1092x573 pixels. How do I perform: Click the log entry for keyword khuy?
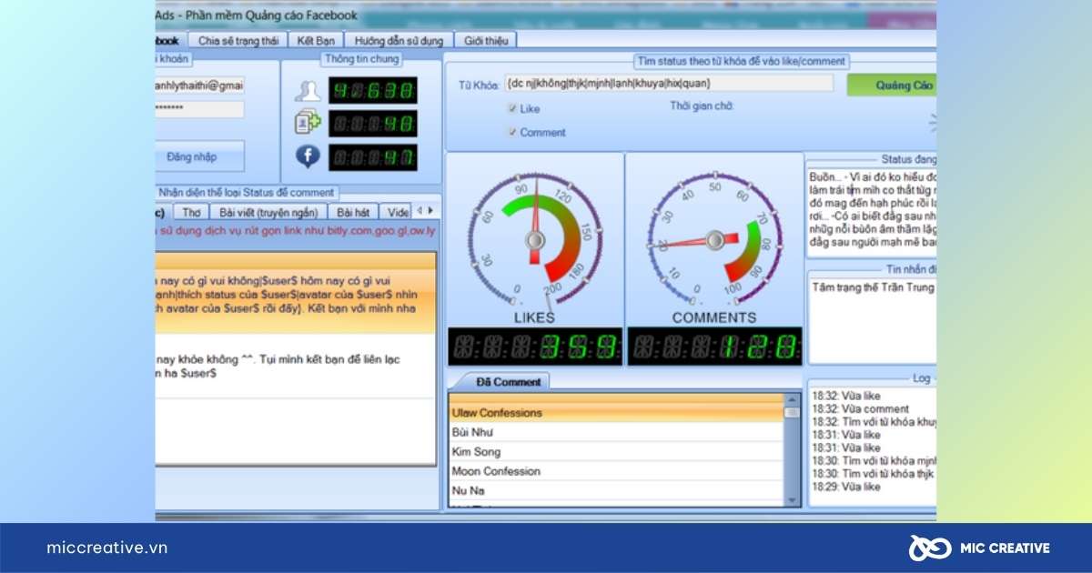point(873,422)
